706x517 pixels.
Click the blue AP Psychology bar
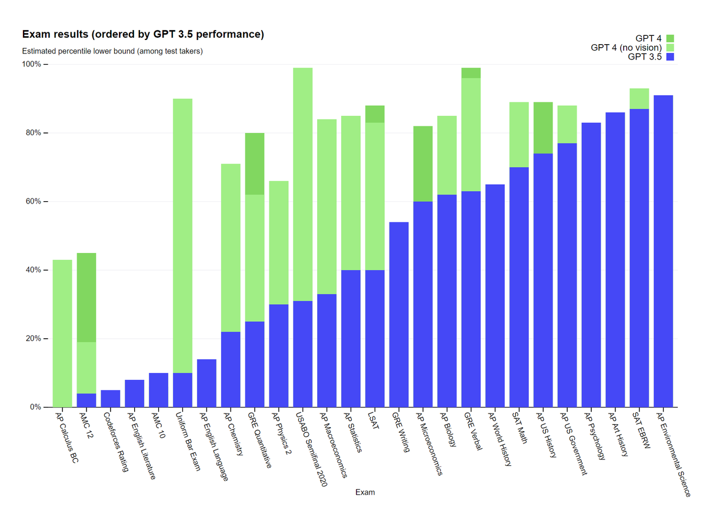point(592,265)
